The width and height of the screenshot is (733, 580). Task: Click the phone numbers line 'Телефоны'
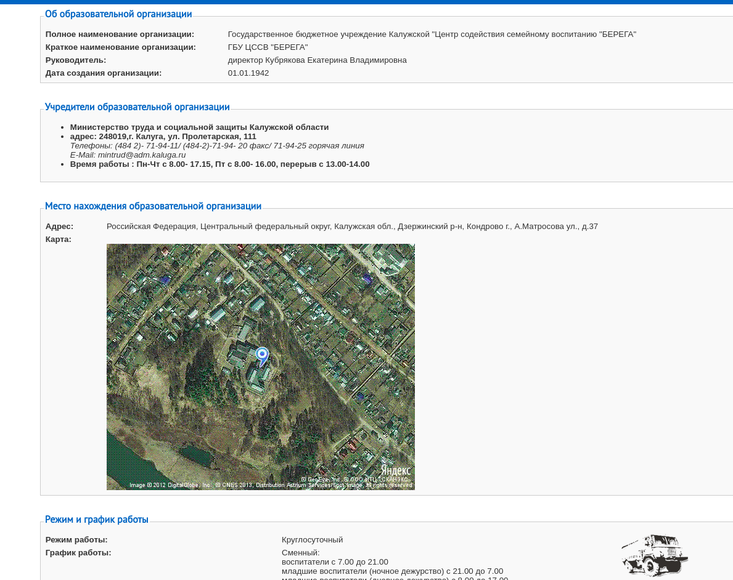pyautogui.click(x=217, y=146)
